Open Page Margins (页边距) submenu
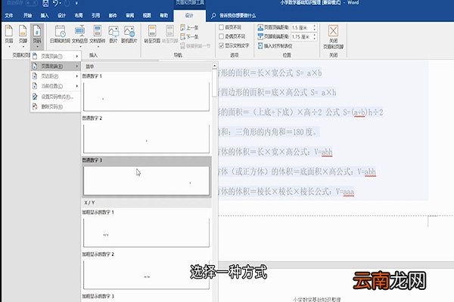This screenshot has height=302, width=454. click(x=55, y=76)
